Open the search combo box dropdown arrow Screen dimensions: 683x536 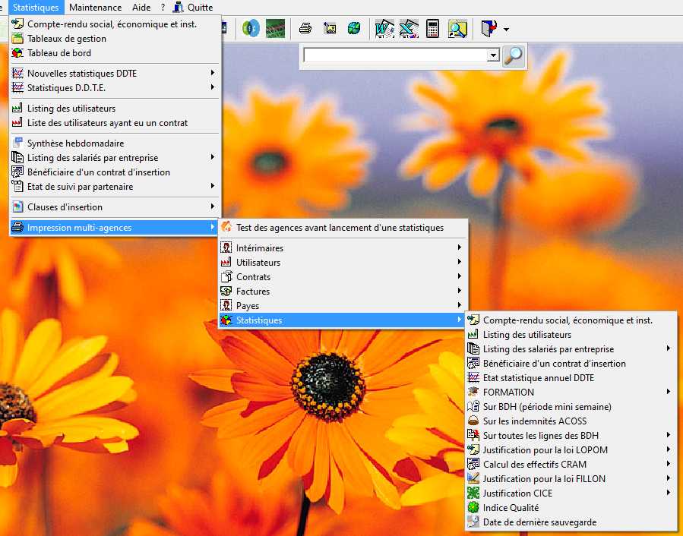tap(492, 55)
